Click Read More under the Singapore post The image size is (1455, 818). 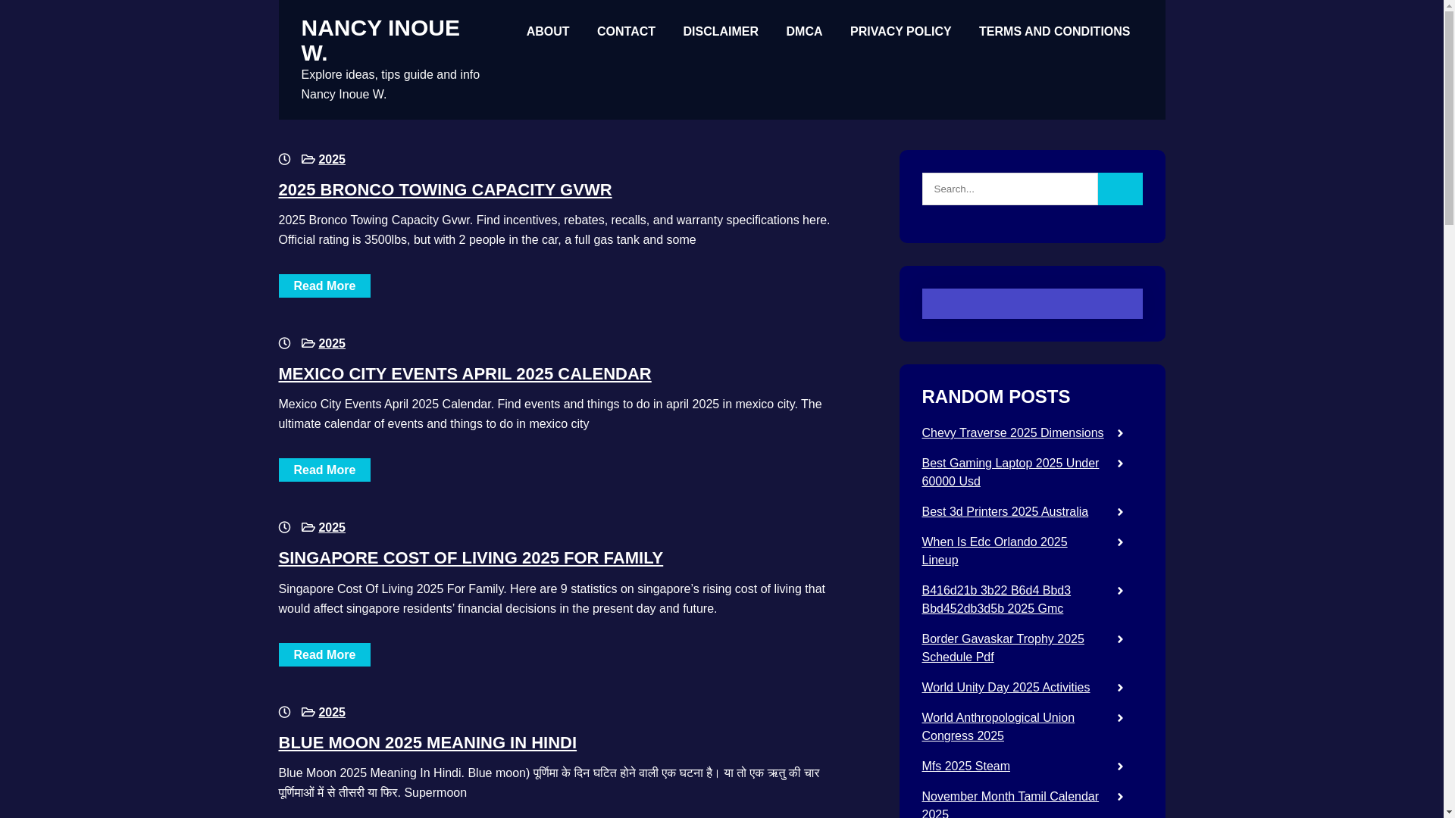pos(324,654)
